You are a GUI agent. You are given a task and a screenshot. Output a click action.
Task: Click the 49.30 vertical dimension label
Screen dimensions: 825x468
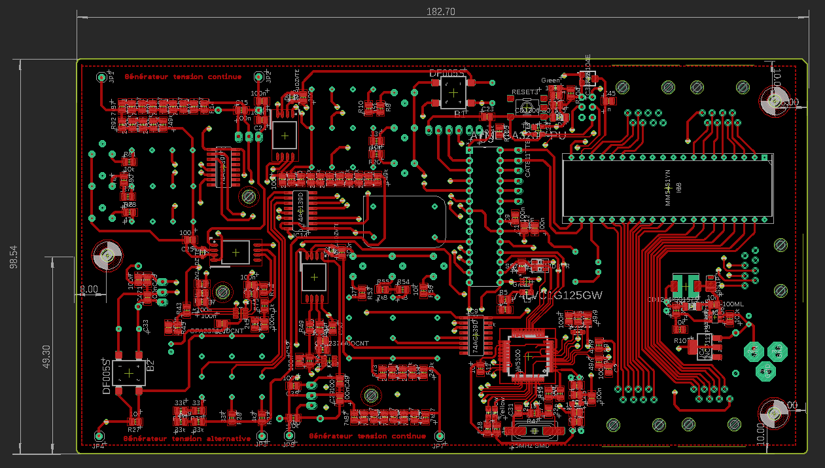pyautogui.click(x=46, y=357)
